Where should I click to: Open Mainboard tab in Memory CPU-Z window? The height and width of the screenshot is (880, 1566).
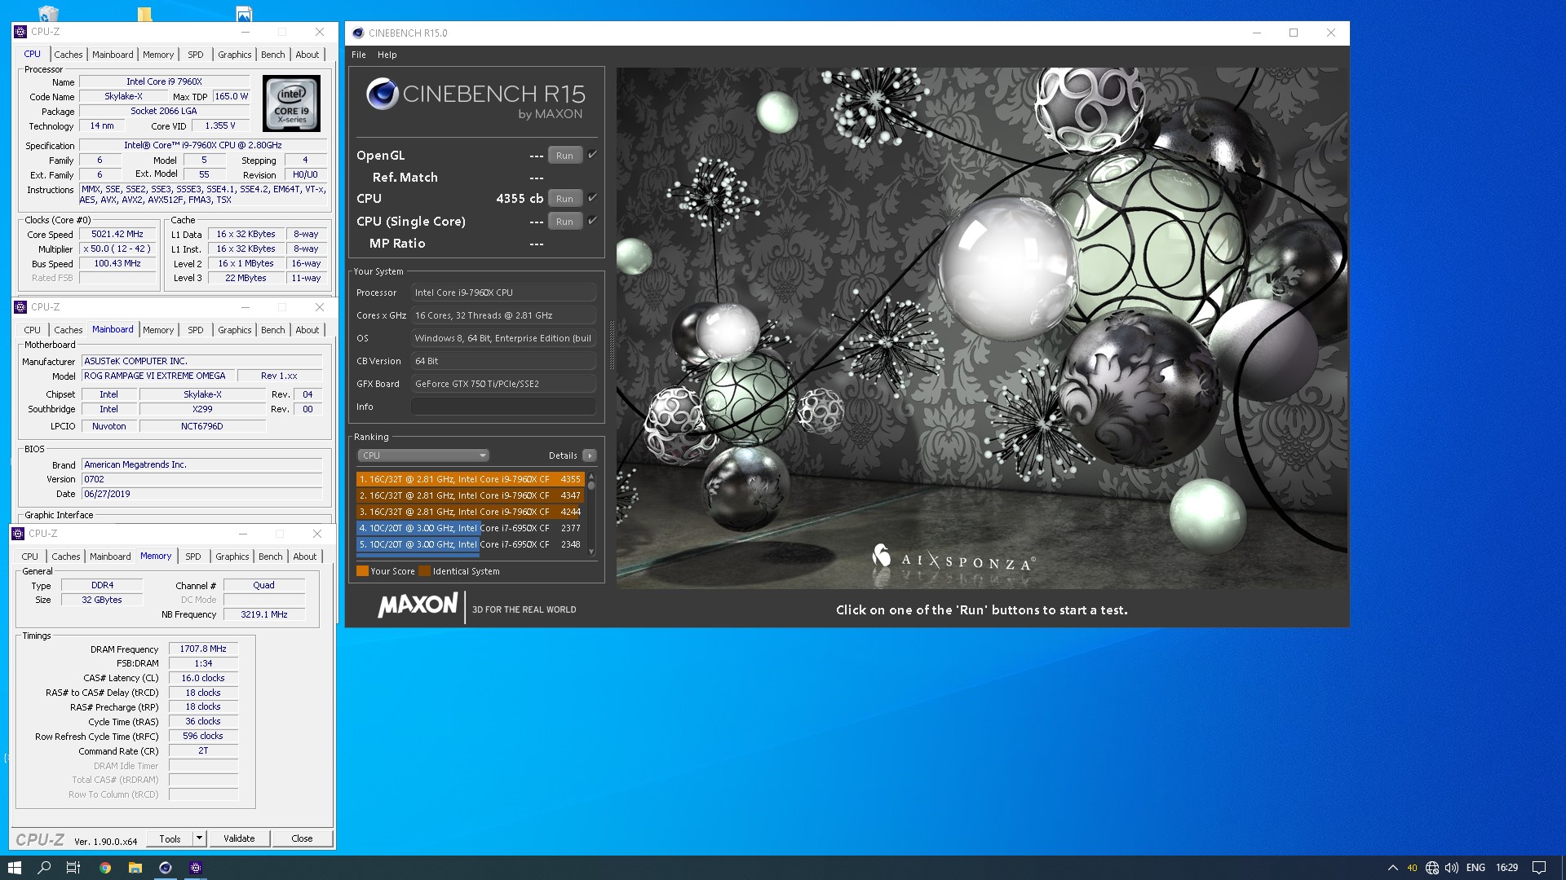(110, 557)
